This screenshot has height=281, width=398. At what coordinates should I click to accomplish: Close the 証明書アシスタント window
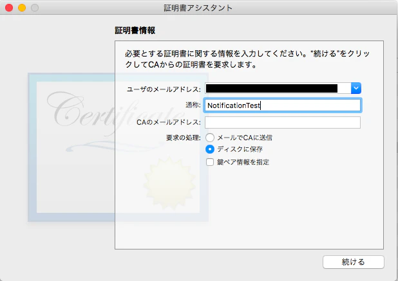(9, 8)
